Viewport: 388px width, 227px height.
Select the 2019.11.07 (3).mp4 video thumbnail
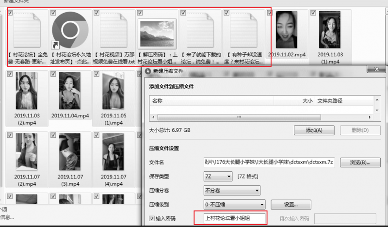(70, 152)
